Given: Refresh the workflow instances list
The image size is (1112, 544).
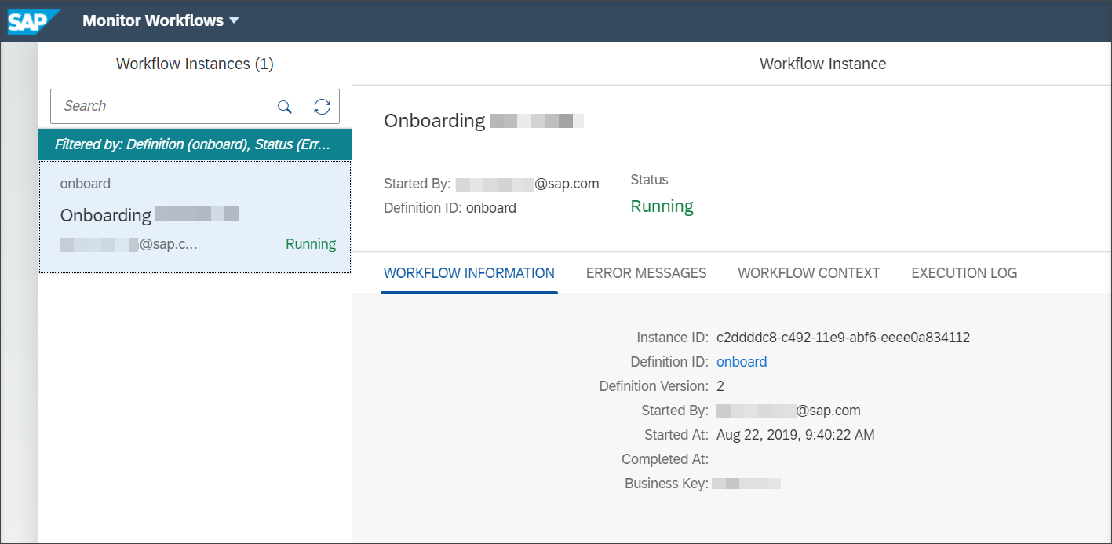Looking at the screenshot, I should tap(322, 107).
